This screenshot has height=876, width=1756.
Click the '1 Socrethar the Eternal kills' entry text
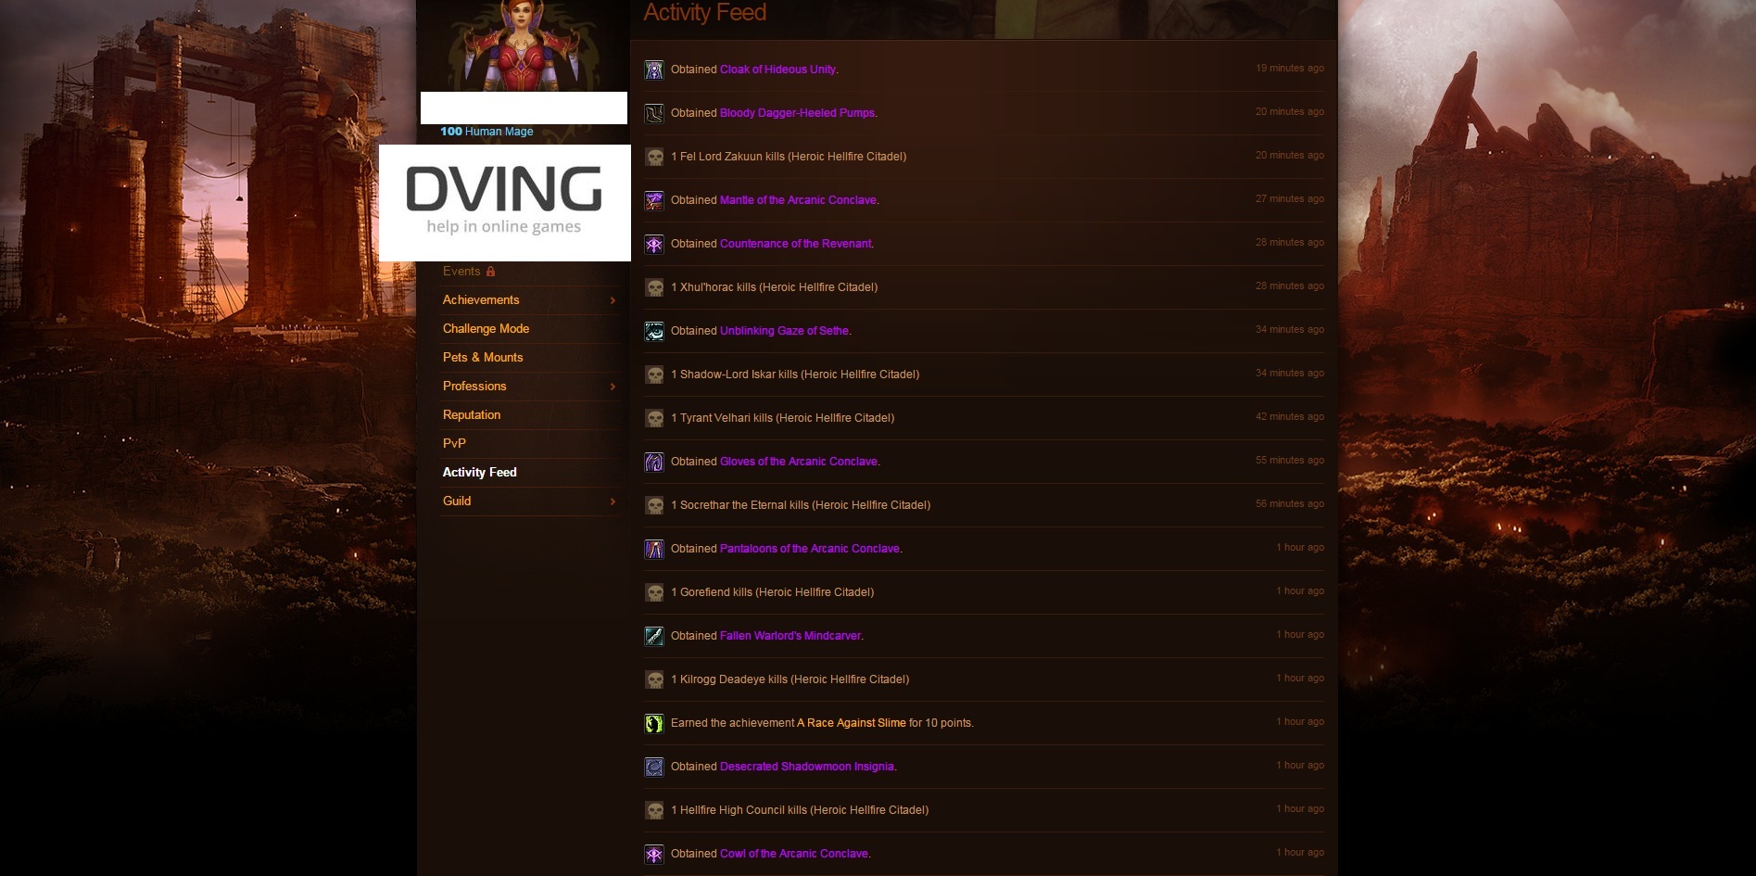[801, 505]
